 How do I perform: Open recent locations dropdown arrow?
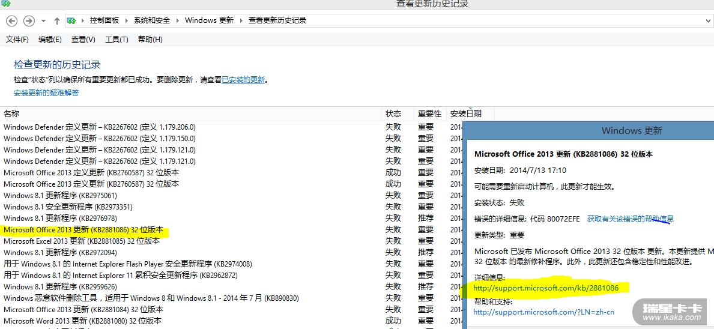(x=43, y=21)
